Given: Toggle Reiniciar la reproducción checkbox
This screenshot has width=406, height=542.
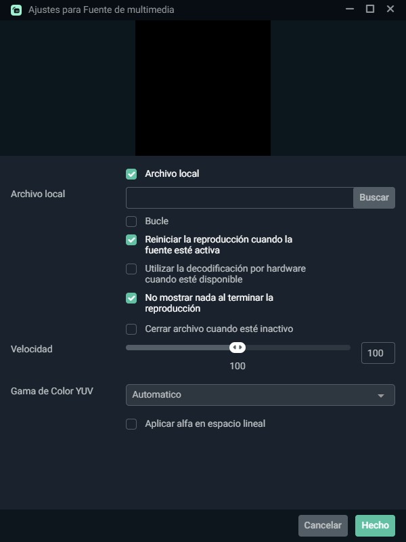Looking at the screenshot, I should [x=131, y=240].
